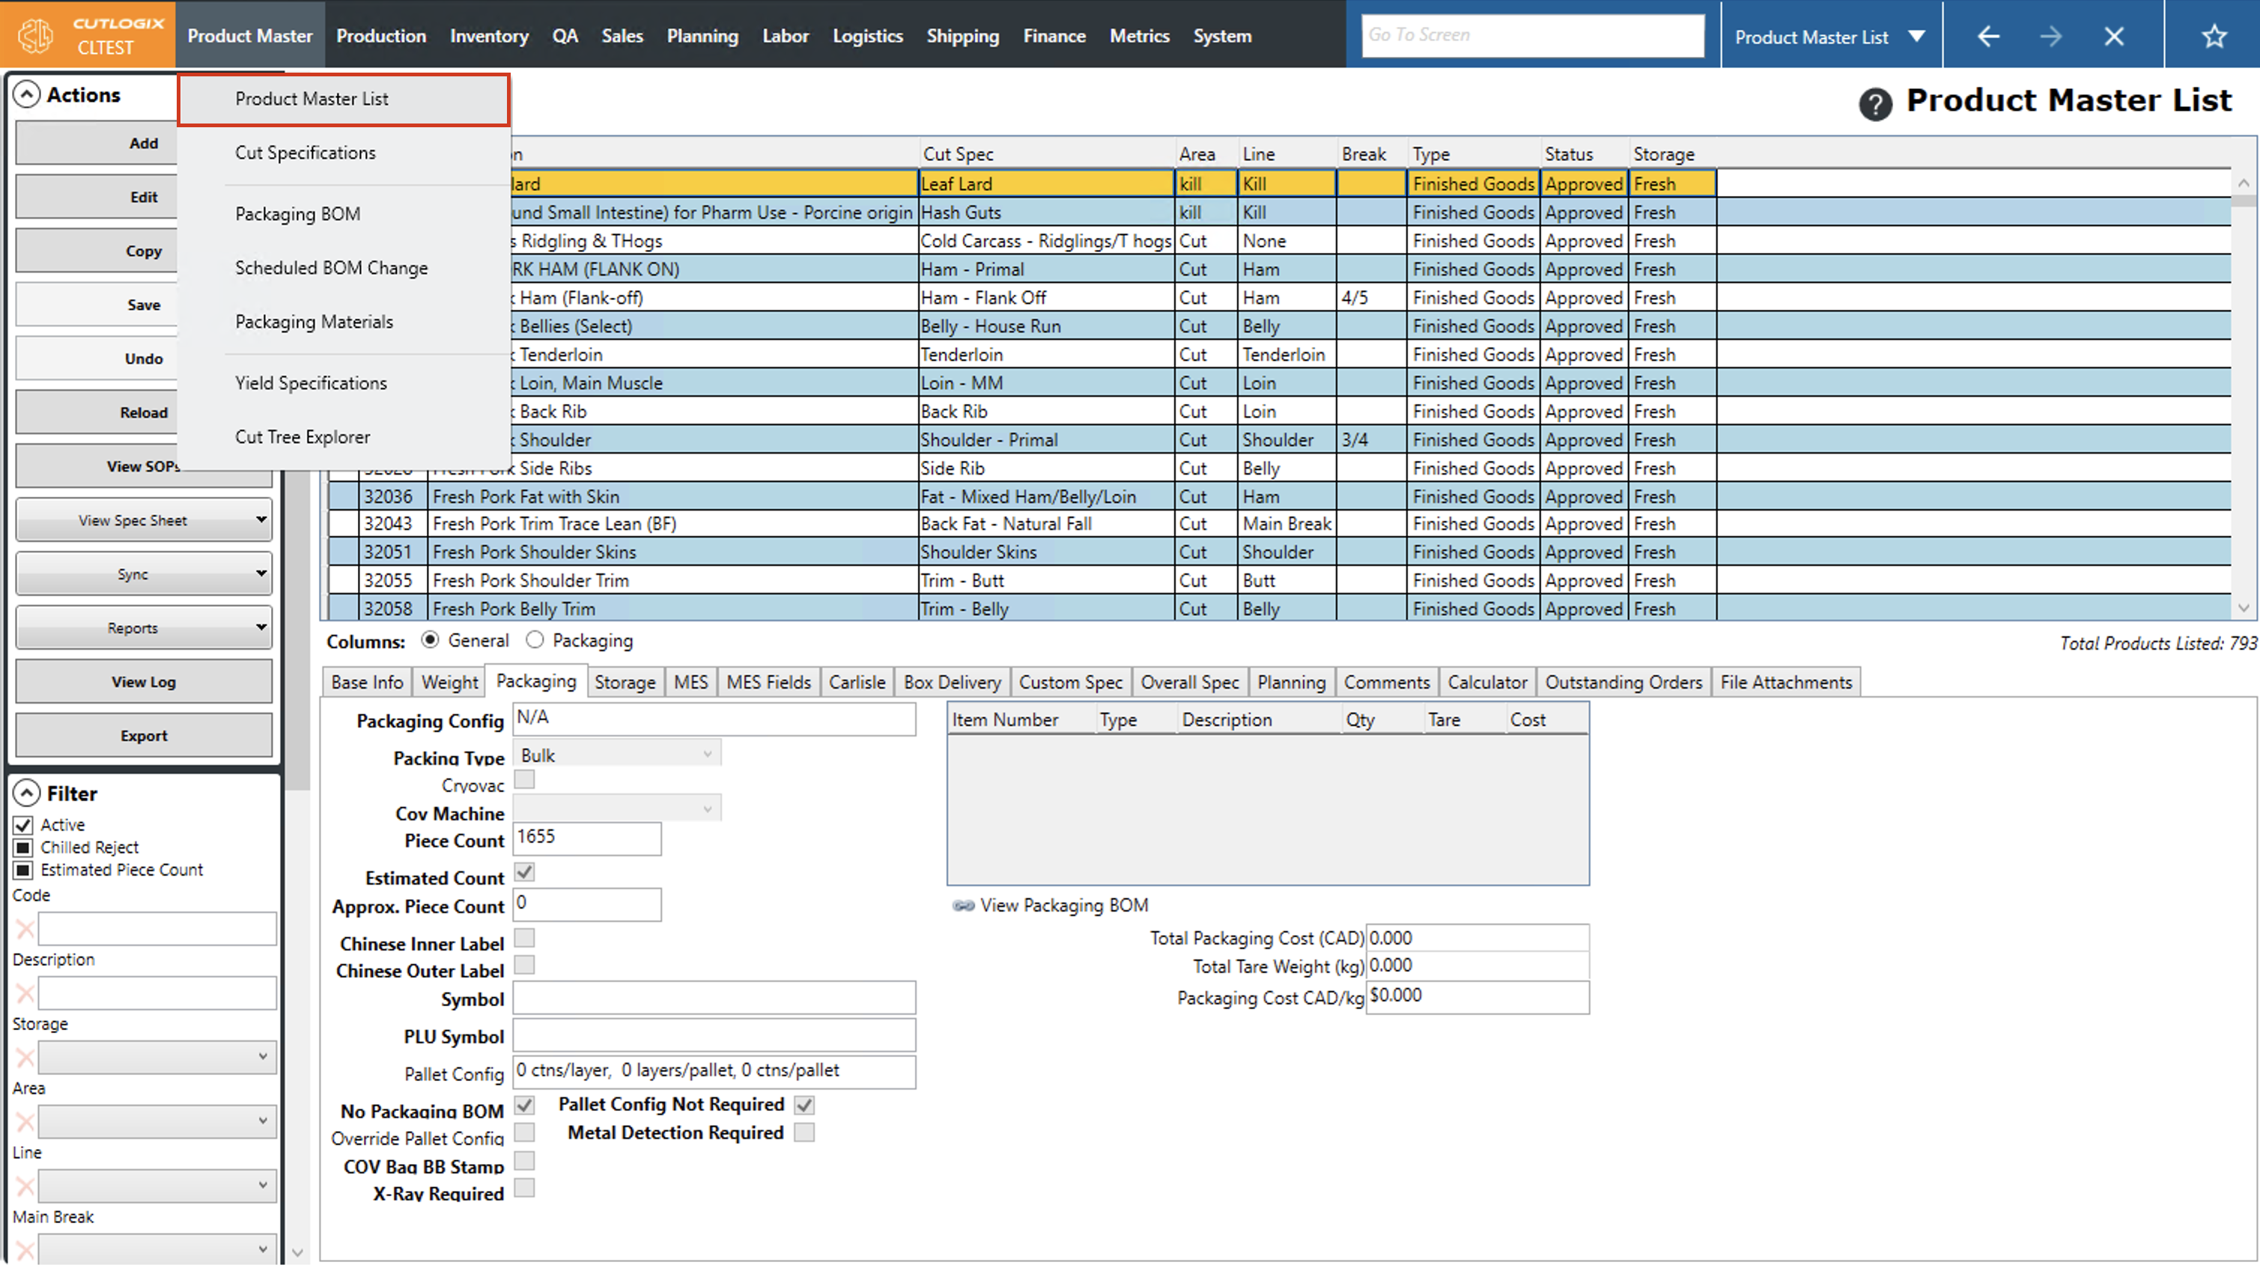Click the Export button

[144, 736]
